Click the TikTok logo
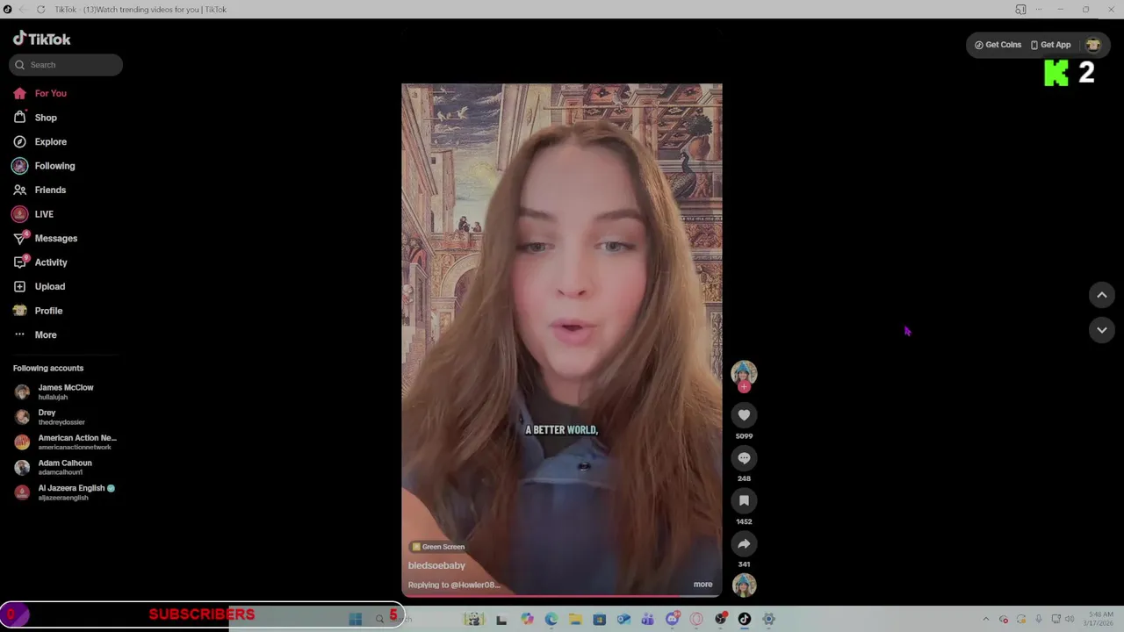 41,39
